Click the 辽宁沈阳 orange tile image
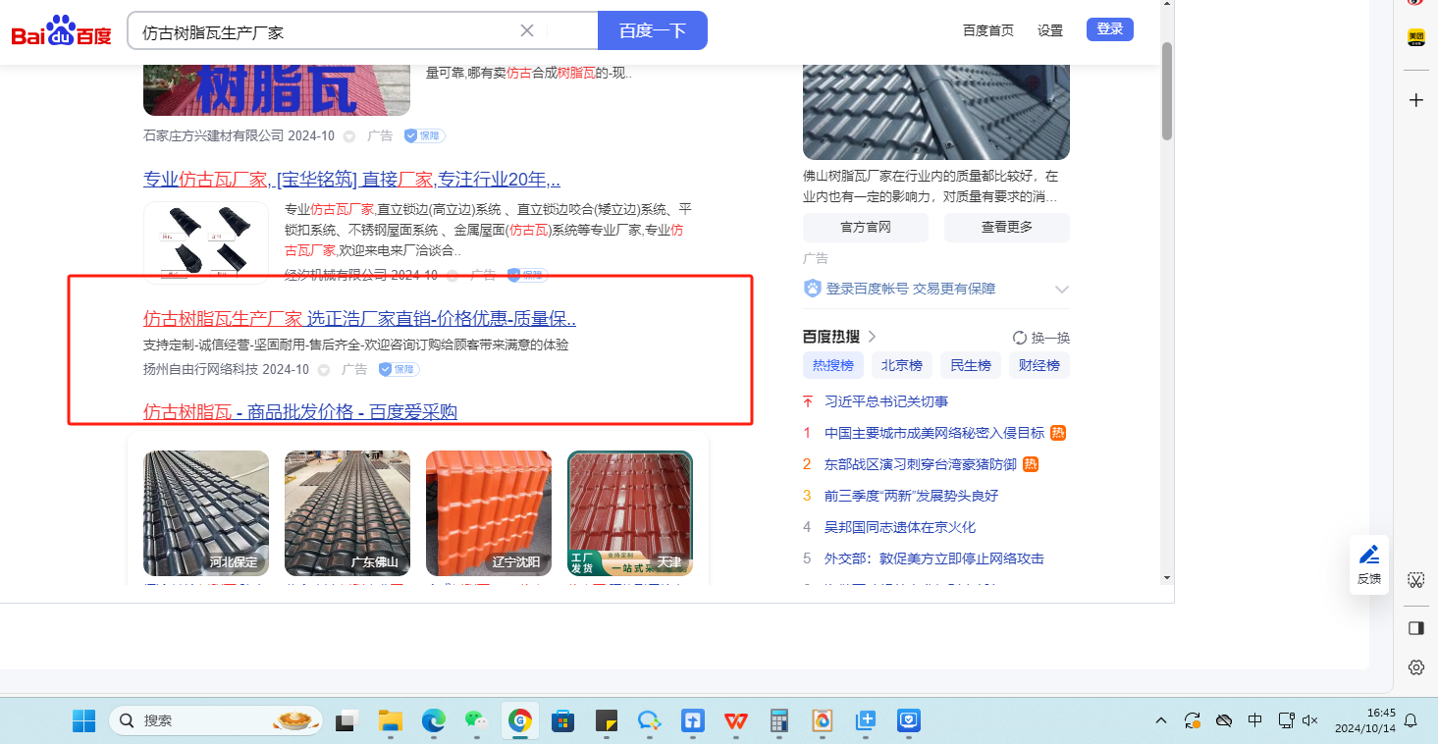The width and height of the screenshot is (1438, 744). [x=489, y=513]
